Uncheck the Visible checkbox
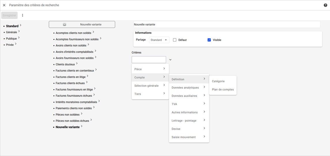This screenshot has height=156, width=330. click(x=209, y=40)
